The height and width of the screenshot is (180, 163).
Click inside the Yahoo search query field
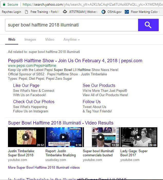(x=69, y=25)
